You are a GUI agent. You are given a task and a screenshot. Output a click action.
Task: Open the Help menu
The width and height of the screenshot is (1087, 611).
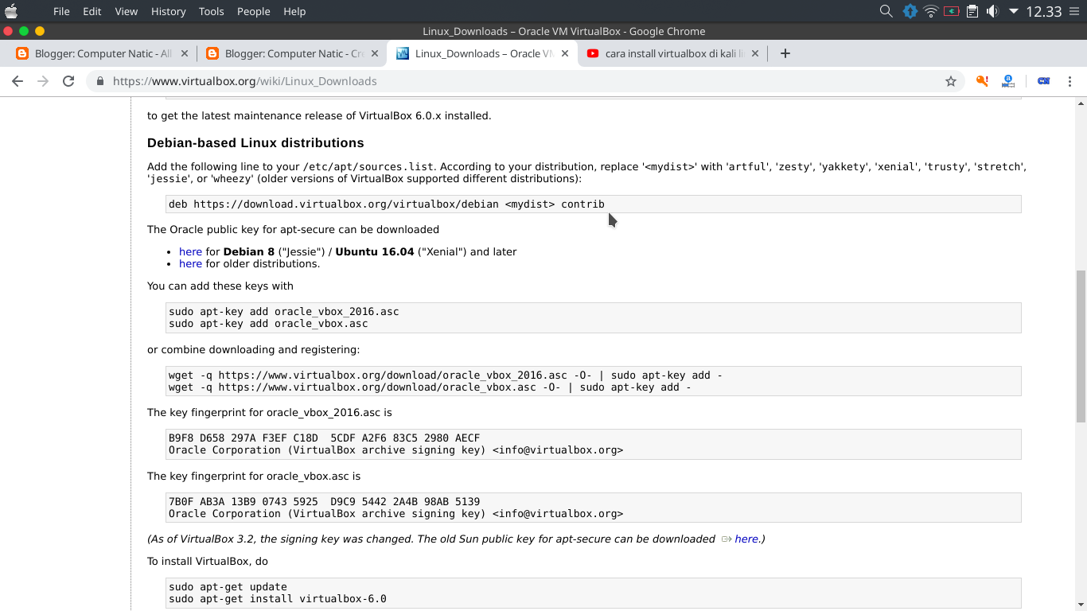pyautogui.click(x=294, y=11)
